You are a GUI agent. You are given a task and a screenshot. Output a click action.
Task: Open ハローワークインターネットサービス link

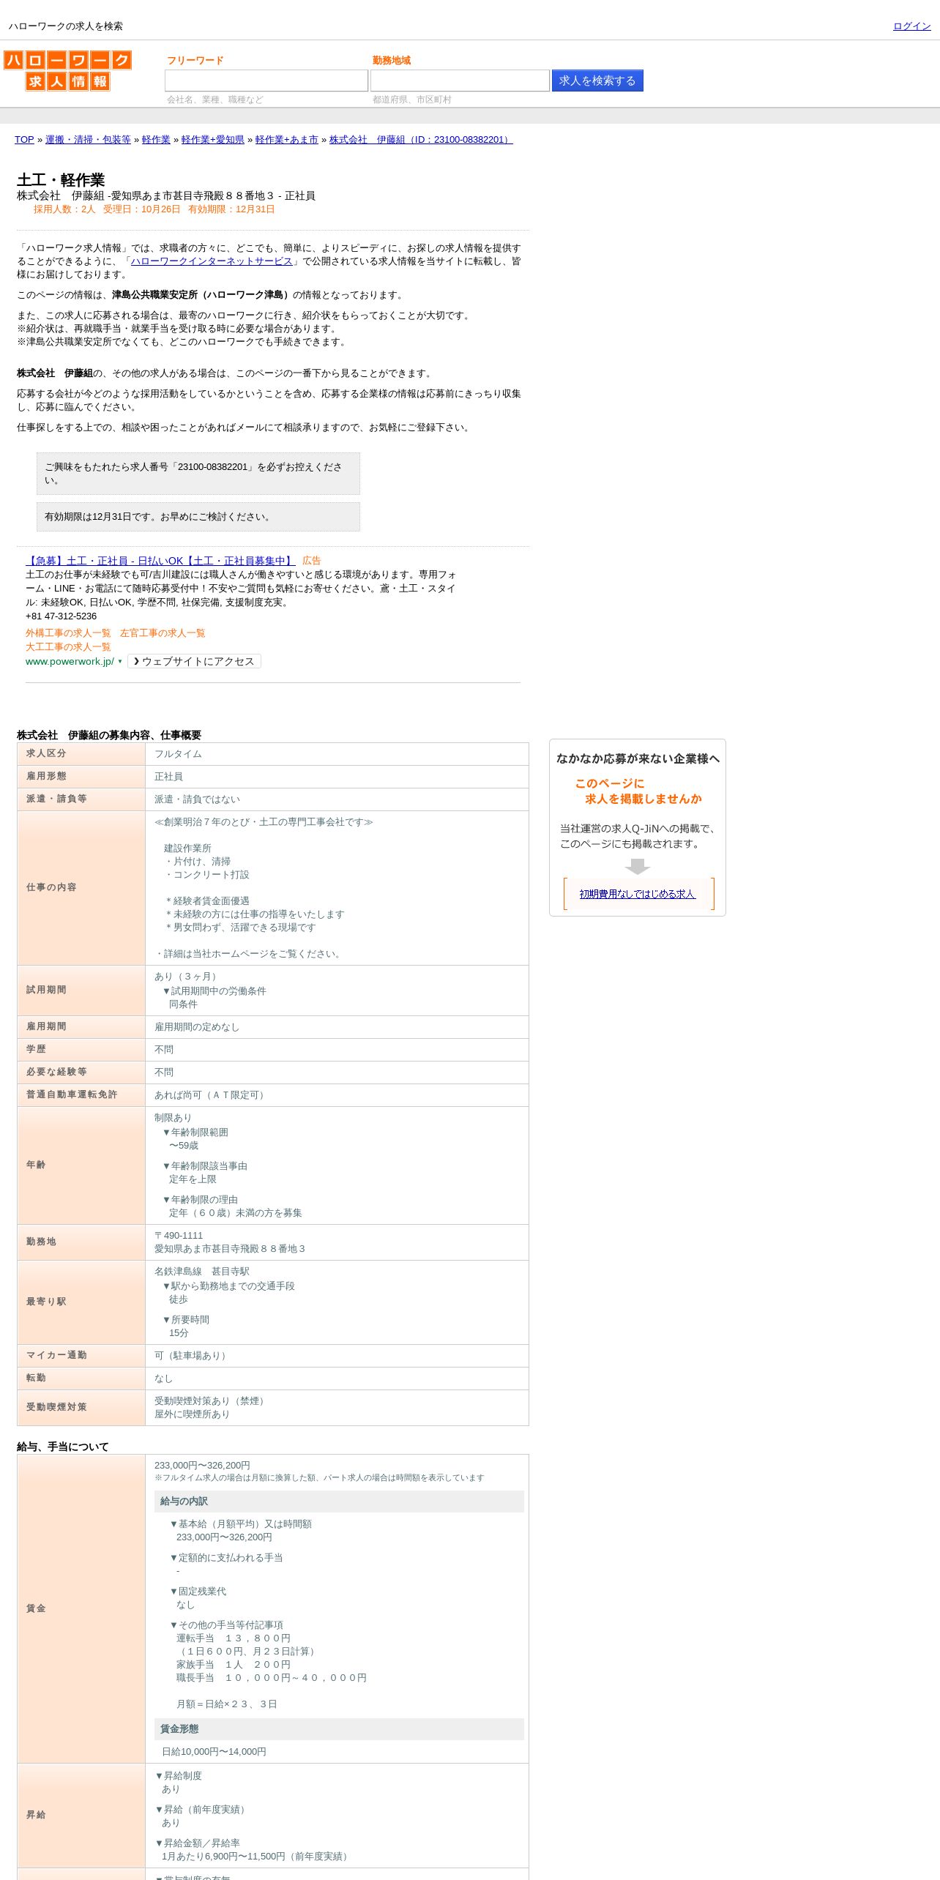point(212,261)
